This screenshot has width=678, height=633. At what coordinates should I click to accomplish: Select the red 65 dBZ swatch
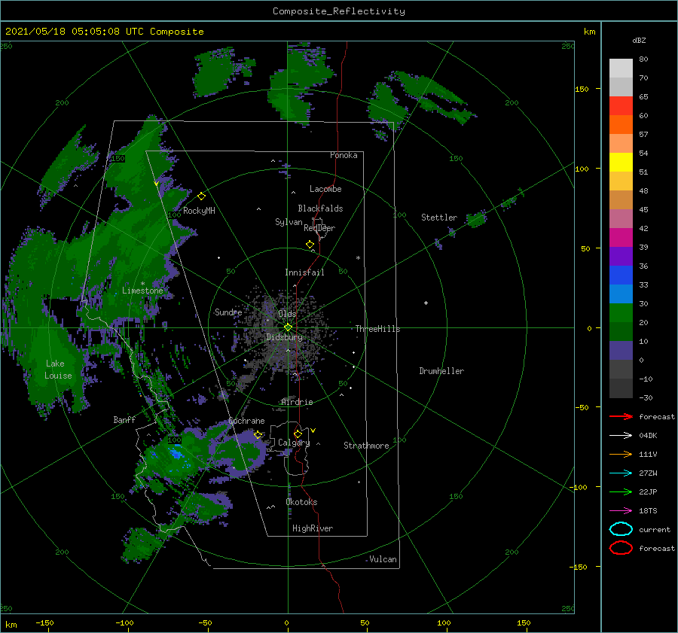click(621, 105)
